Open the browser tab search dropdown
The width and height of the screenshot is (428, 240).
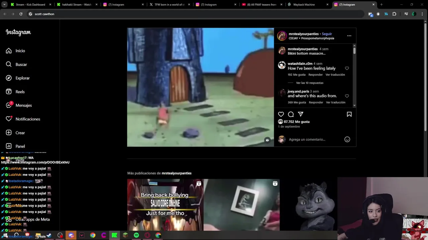pos(4,5)
